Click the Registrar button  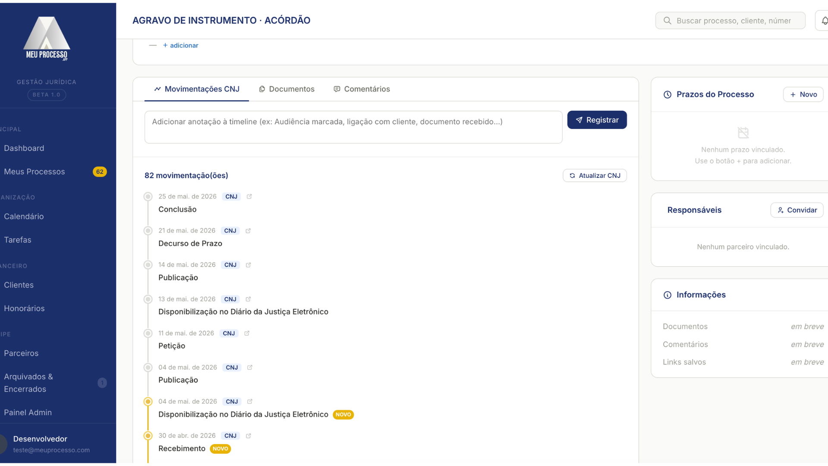597,120
